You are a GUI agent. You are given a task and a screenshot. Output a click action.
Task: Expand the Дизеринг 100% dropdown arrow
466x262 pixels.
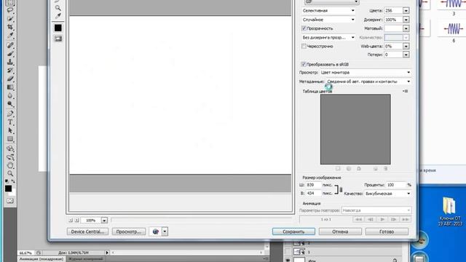tap(406, 20)
